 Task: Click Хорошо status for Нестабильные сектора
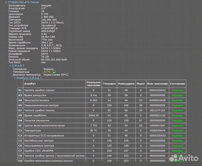[x=177, y=140]
